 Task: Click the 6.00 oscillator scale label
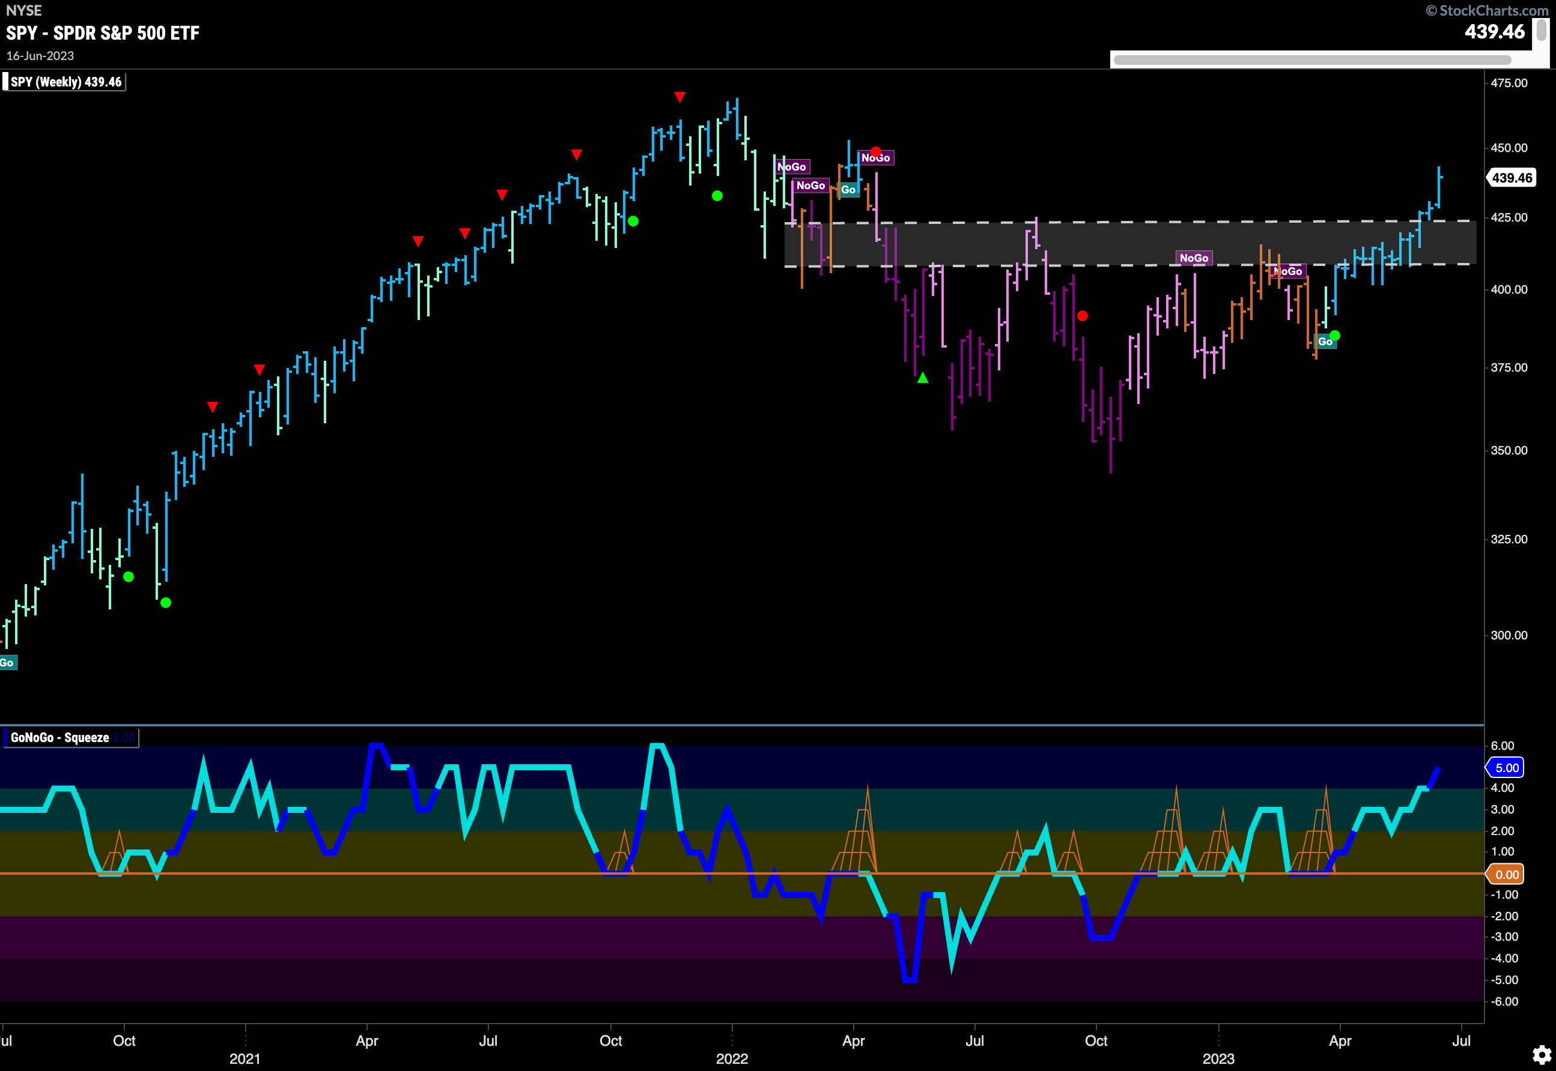pyautogui.click(x=1503, y=746)
